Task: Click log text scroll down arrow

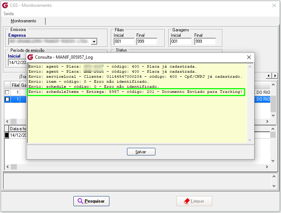Action: pos(250,140)
